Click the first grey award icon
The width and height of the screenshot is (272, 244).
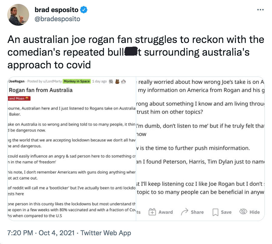111,81
